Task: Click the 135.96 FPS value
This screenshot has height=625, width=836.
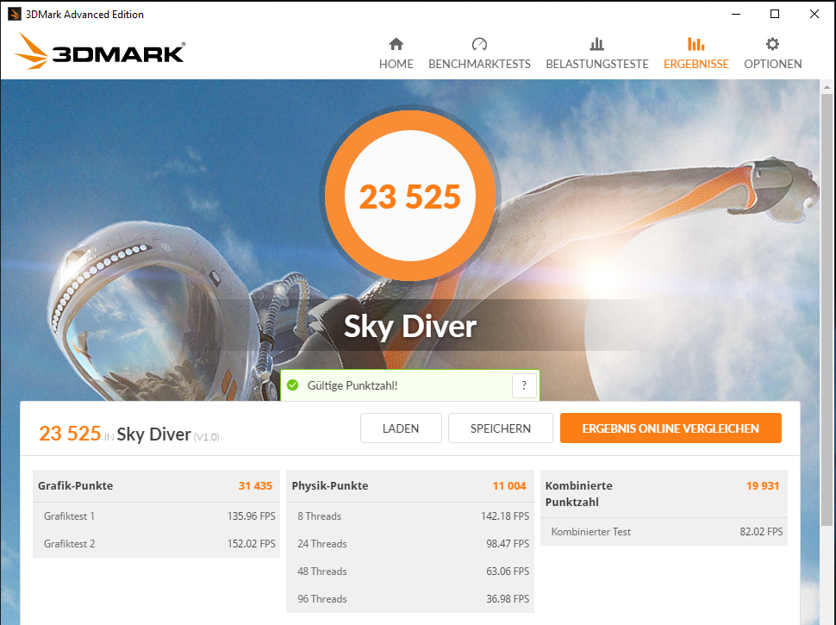Action: (251, 516)
